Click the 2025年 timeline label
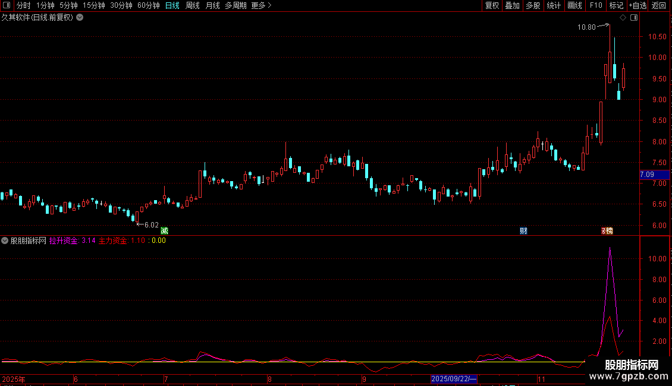Screen dimensions: 672x386 click(x=13, y=379)
